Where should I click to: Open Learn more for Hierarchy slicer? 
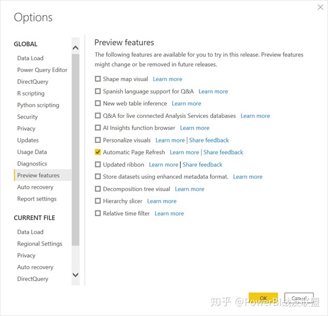162,201
